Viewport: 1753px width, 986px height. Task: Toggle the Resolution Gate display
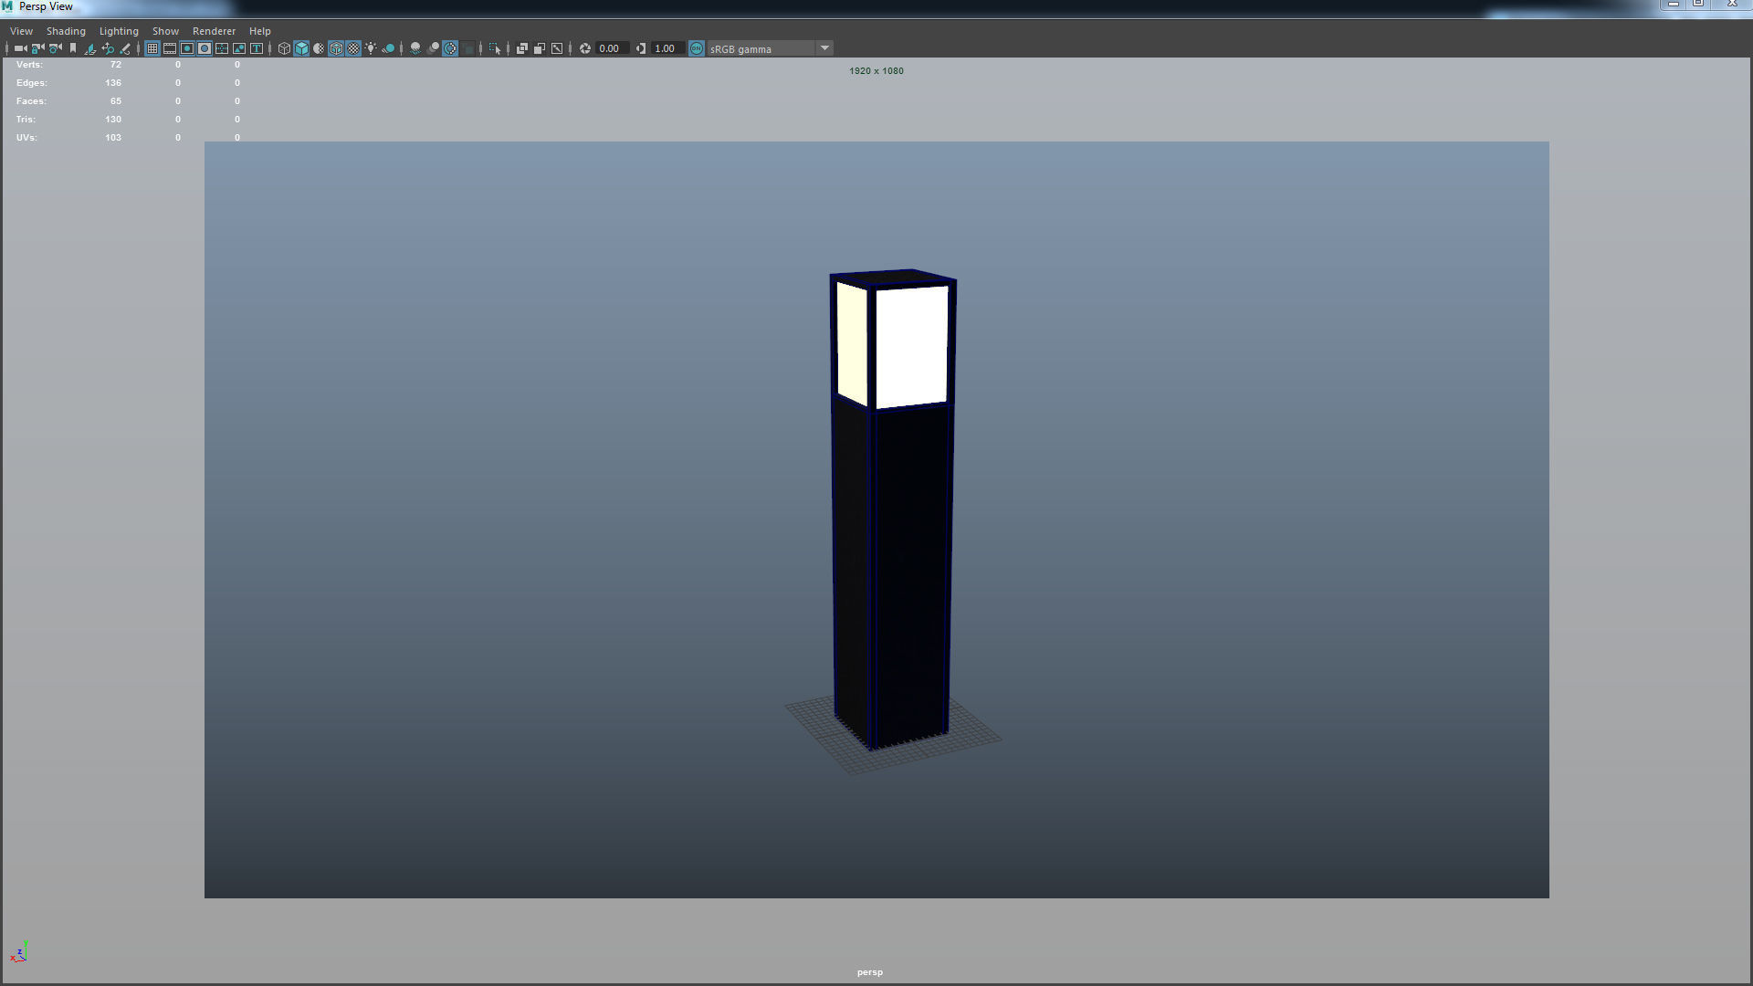187,48
